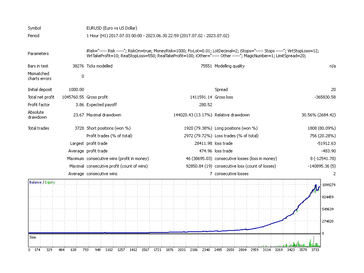Click the Balance legend label
The height and width of the screenshot is (273, 364).
click(x=35, y=182)
